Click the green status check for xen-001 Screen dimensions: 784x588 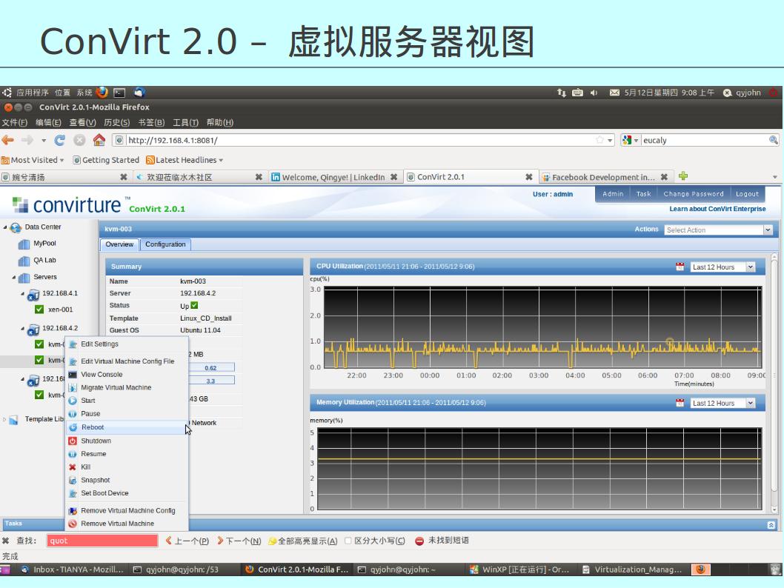39,310
